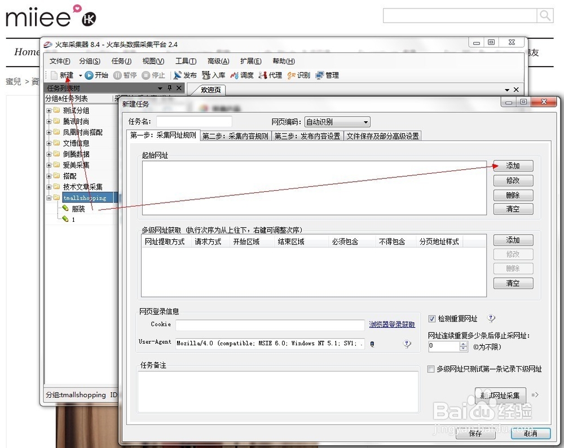The width and height of the screenshot is (564, 448).
Task: Switch to 第二步：采集内容规则 tab
Action: point(235,136)
